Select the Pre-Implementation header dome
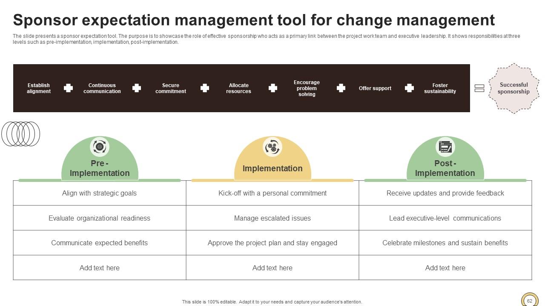Screen dimensions: 545x306 tap(100, 158)
